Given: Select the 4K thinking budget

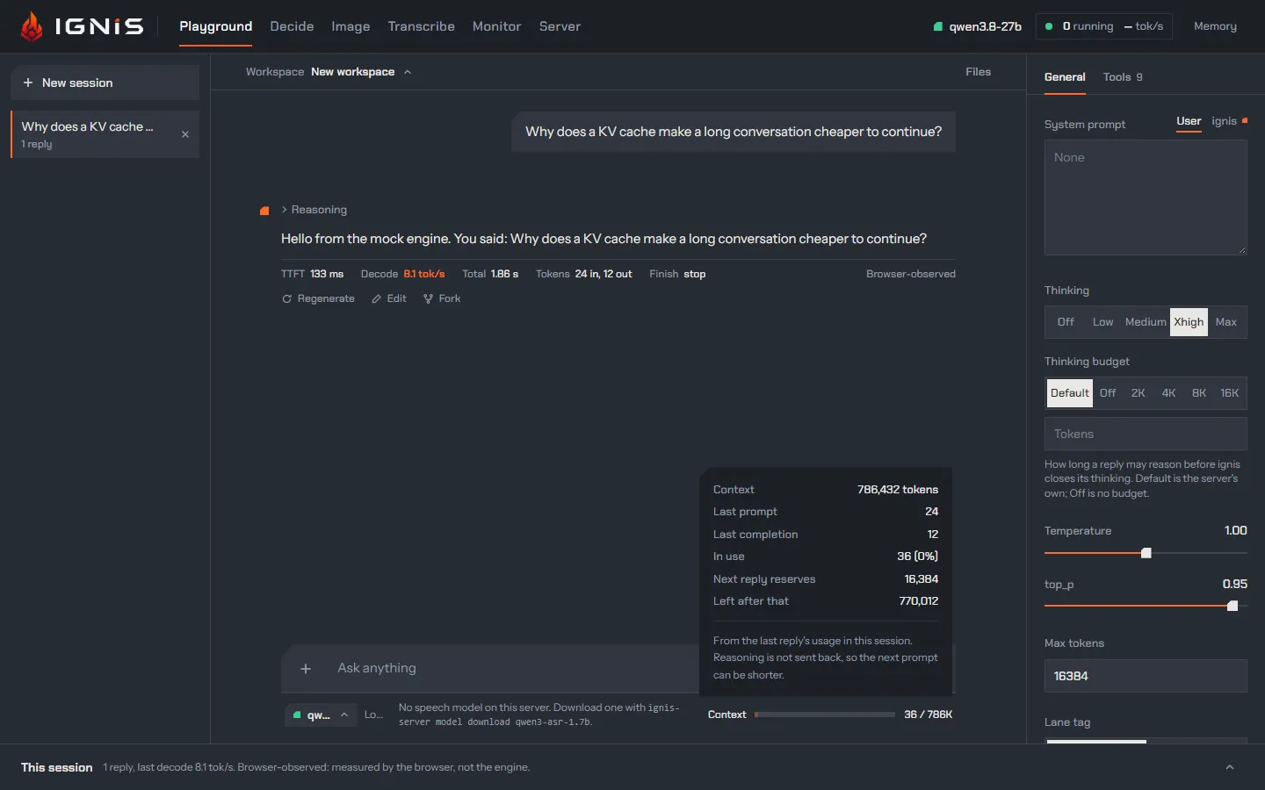Looking at the screenshot, I should [x=1168, y=393].
